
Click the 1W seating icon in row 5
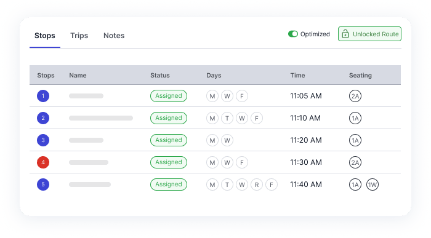point(373,184)
